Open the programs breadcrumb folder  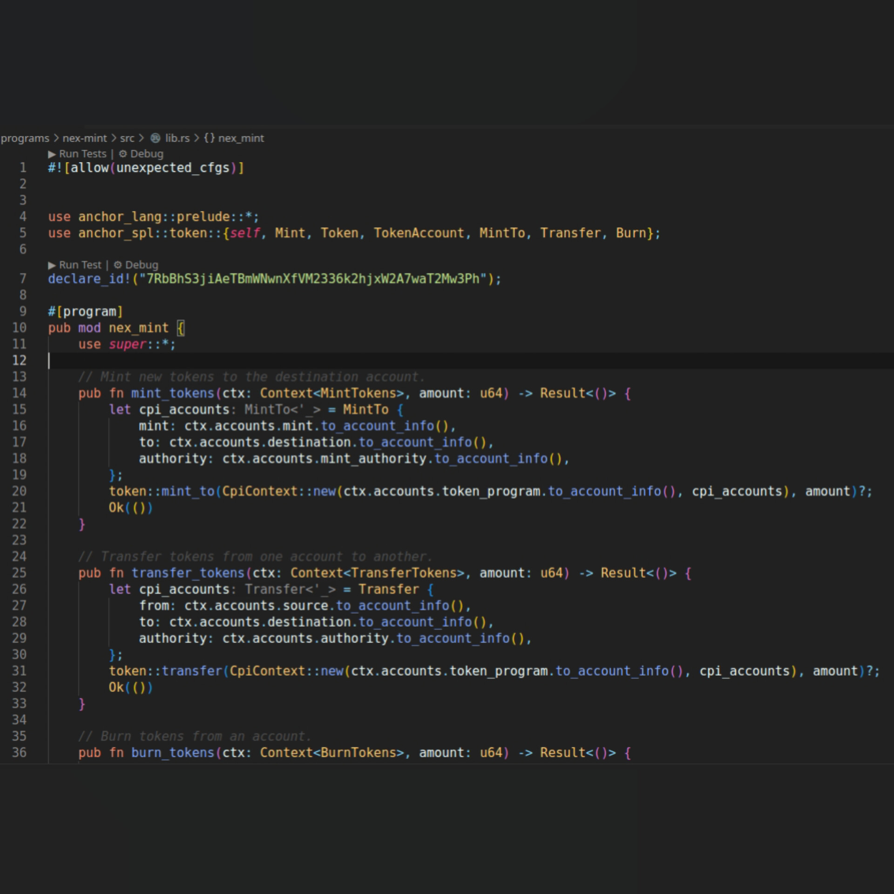pyautogui.click(x=25, y=138)
